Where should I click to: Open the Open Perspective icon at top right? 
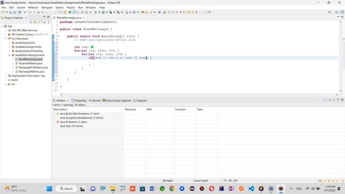(336, 12)
